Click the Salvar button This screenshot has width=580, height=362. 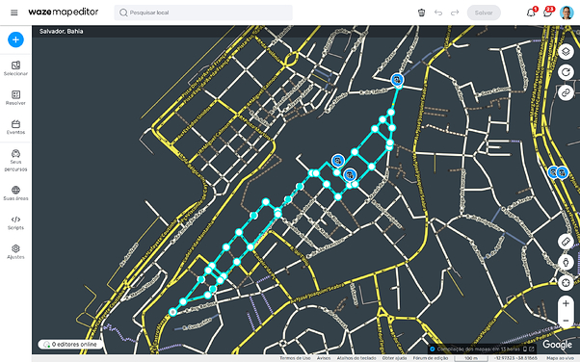(x=484, y=13)
